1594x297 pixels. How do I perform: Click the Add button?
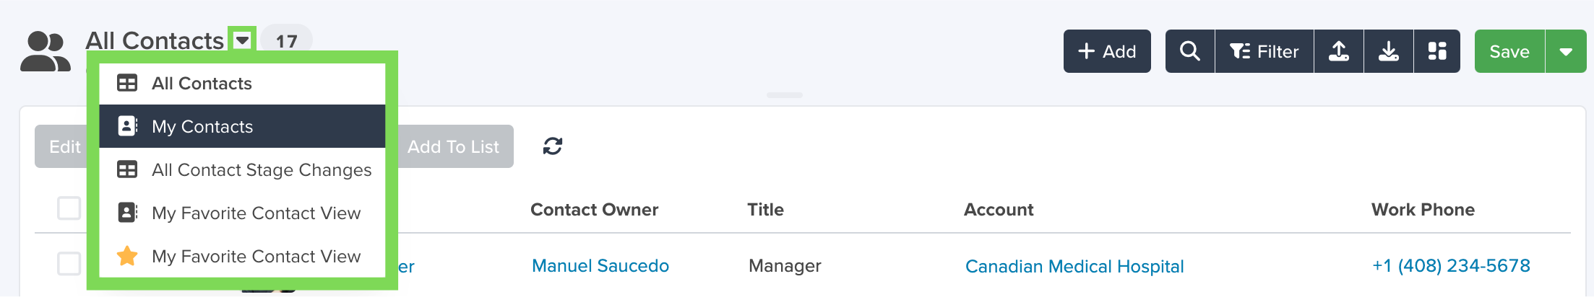(x=1107, y=51)
